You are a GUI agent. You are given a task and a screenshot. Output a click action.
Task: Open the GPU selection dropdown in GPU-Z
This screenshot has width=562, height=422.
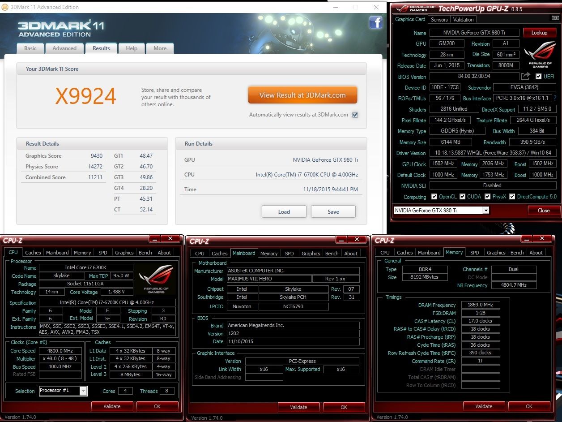(486, 210)
